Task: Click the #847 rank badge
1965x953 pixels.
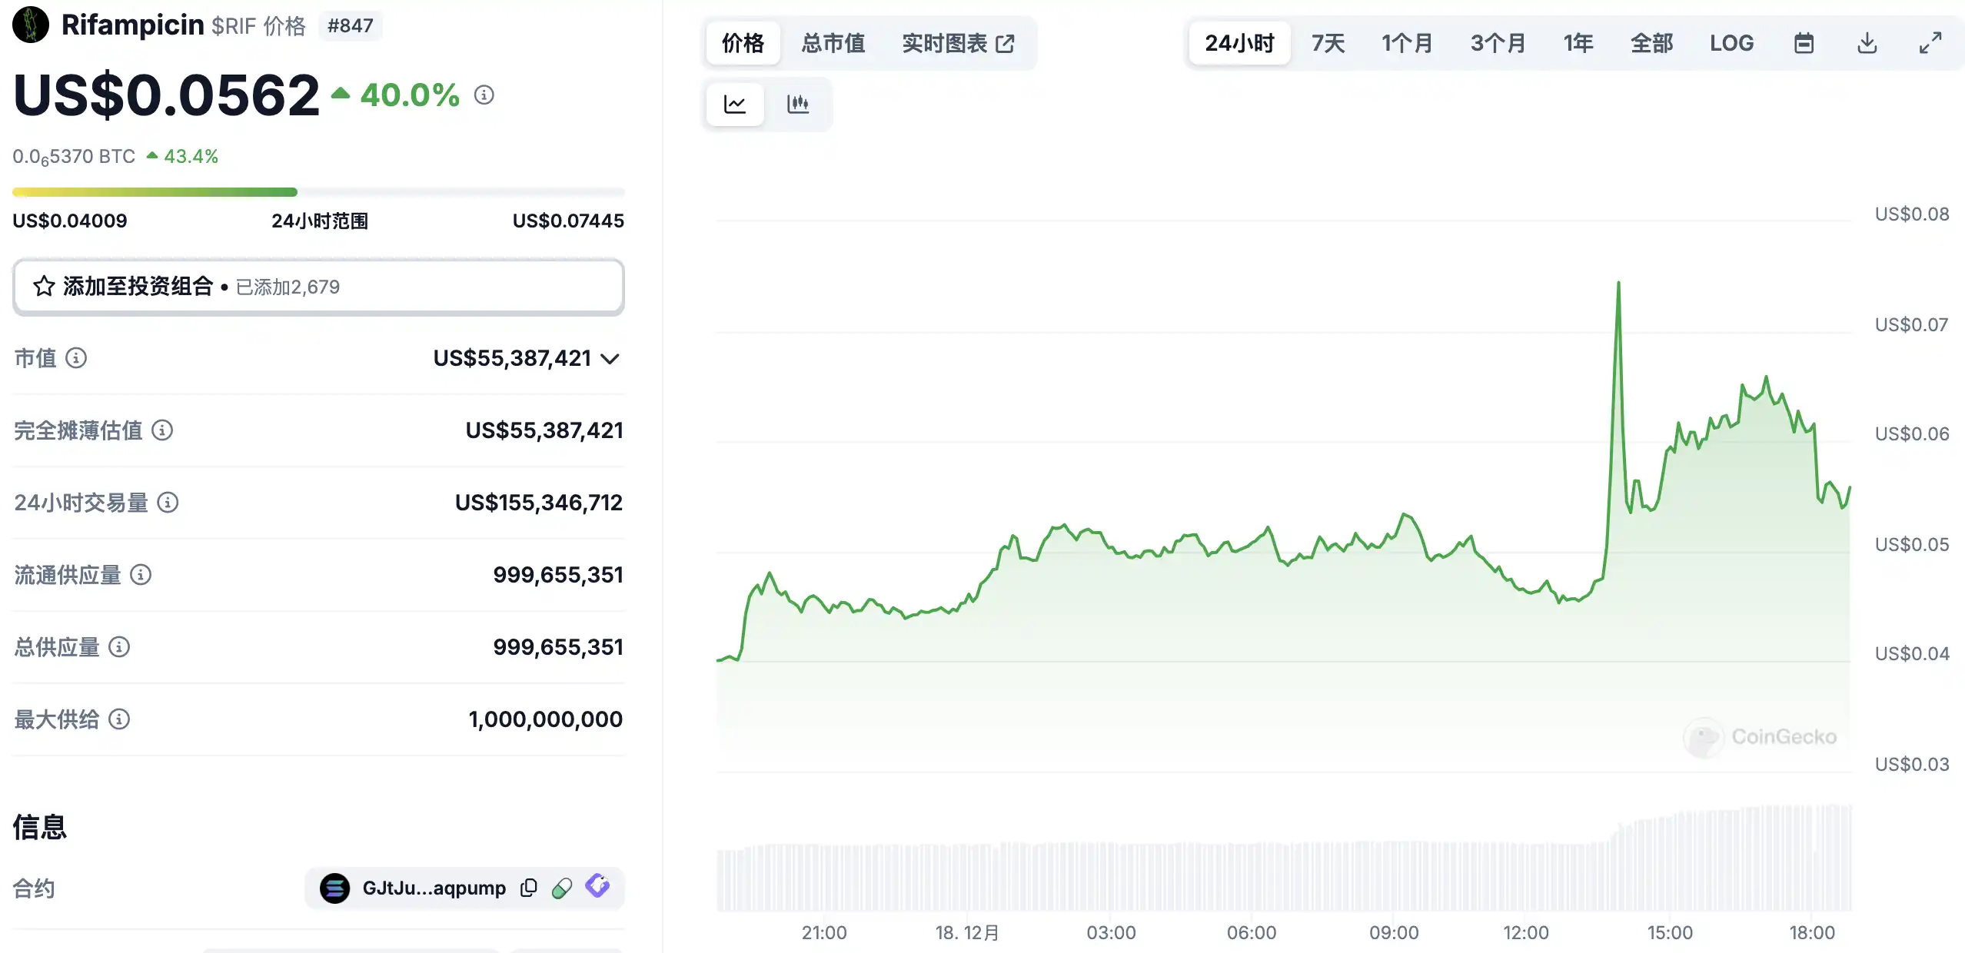Action: point(350,25)
